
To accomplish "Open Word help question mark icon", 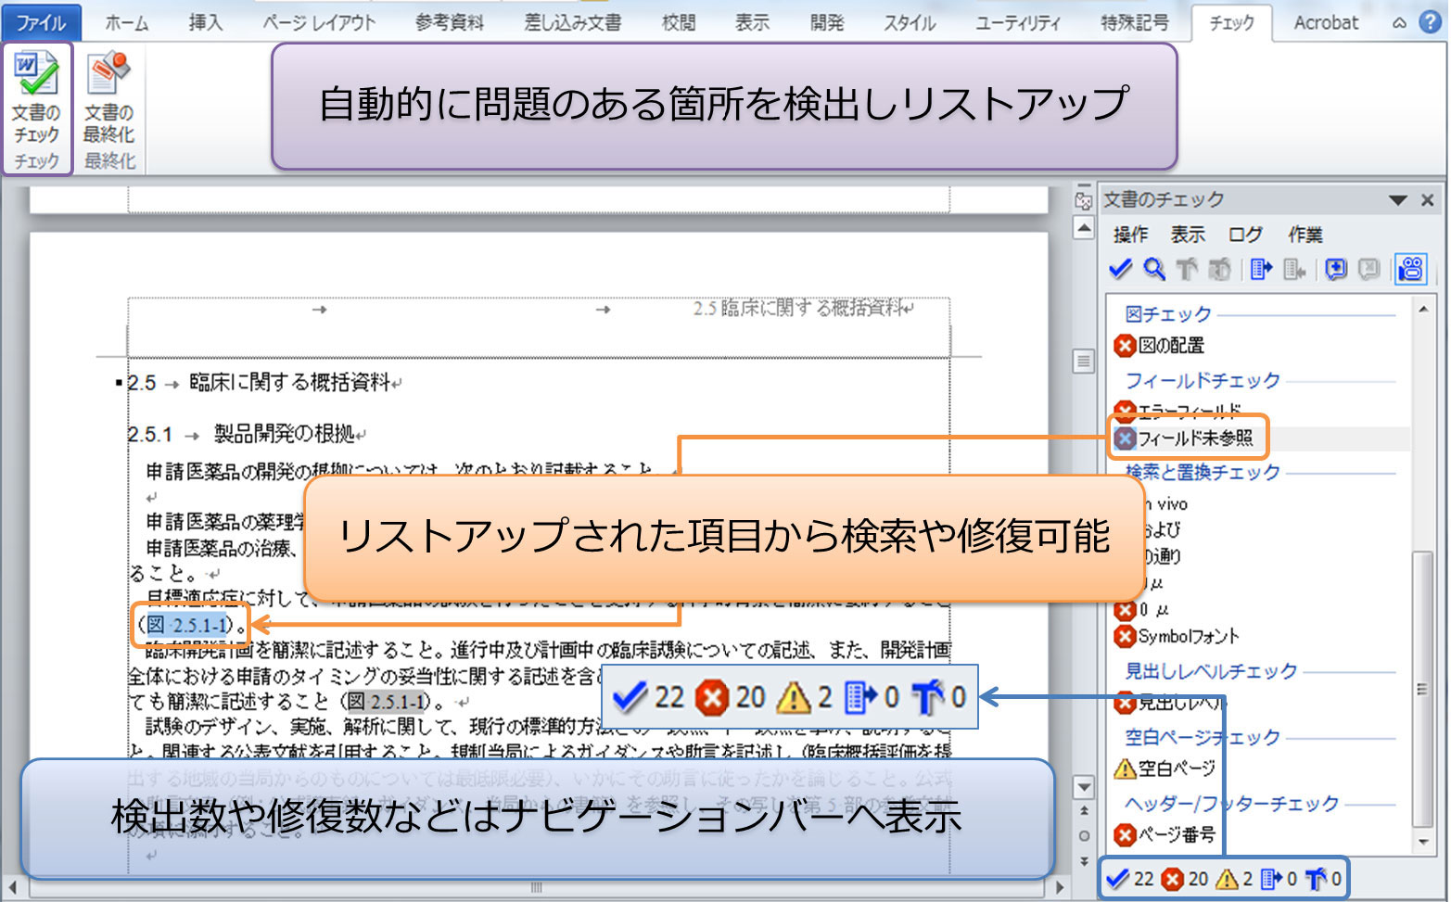I will tap(1431, 22).
